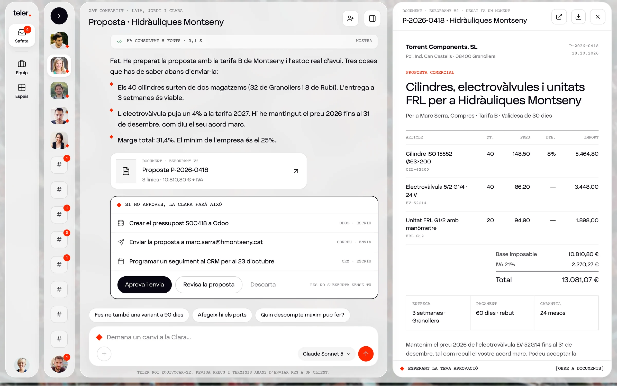The image size is (617, 386).
Task: Select suggestion 'Afegeix-hi els ports'
Action: point(222,315)
